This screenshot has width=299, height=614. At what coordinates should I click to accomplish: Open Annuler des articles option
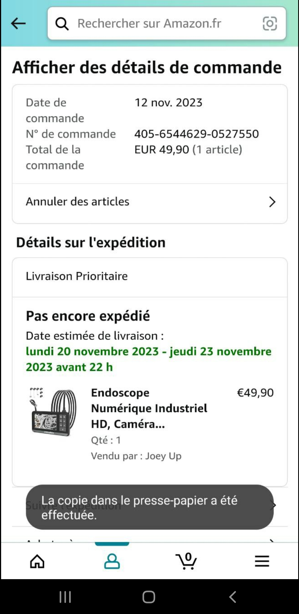(78, 202)
